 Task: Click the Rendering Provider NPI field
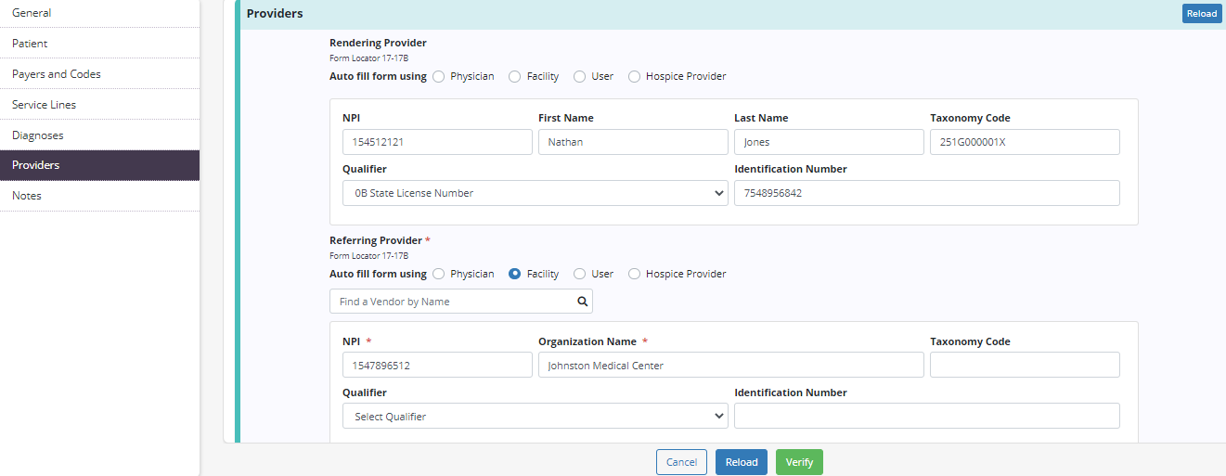click(x=436, y=142)
